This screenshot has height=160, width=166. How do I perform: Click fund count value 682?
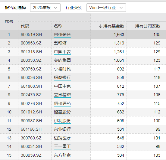pos(121,112)
